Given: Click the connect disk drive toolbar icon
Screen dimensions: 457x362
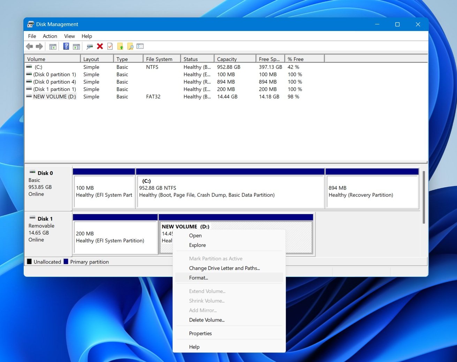Looking at the screenshot, I should [90, 46].
